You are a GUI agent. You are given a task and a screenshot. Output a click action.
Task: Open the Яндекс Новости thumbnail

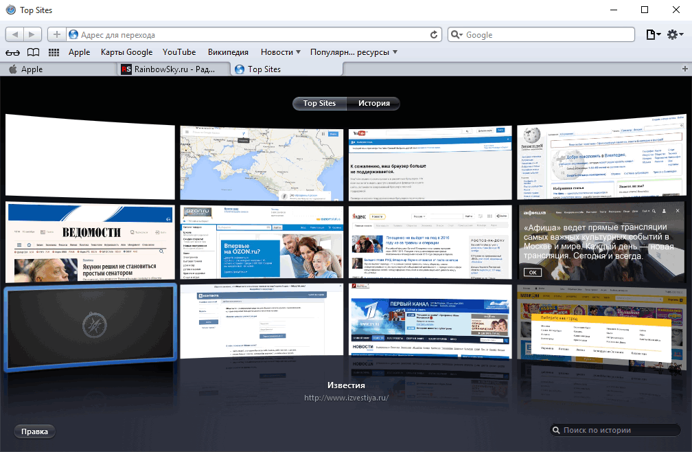coord(430,242)
